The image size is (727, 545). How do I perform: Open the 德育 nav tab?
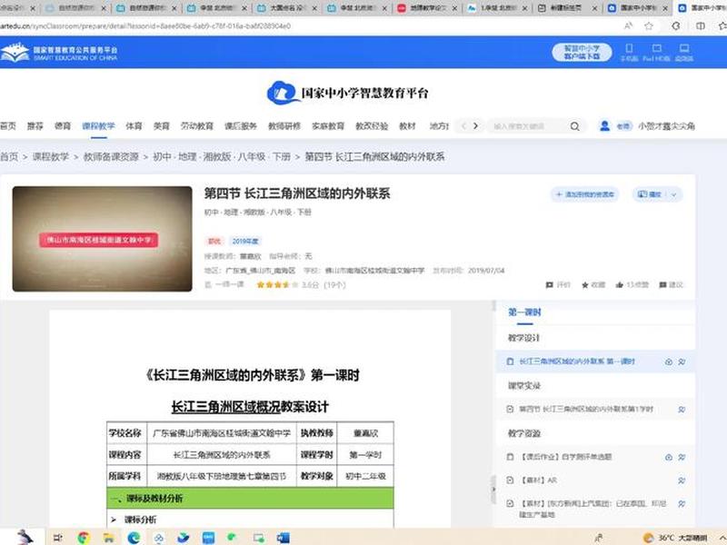pos(63,126)
